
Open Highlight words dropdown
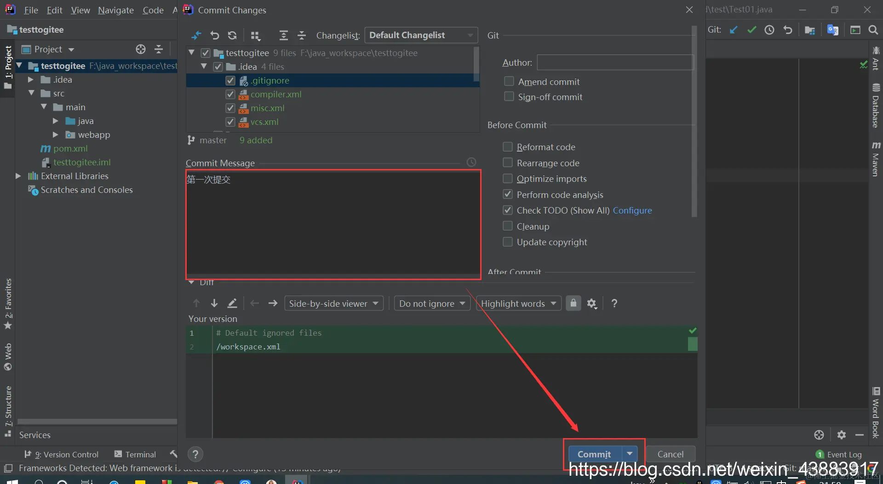(x=519, y=303)
